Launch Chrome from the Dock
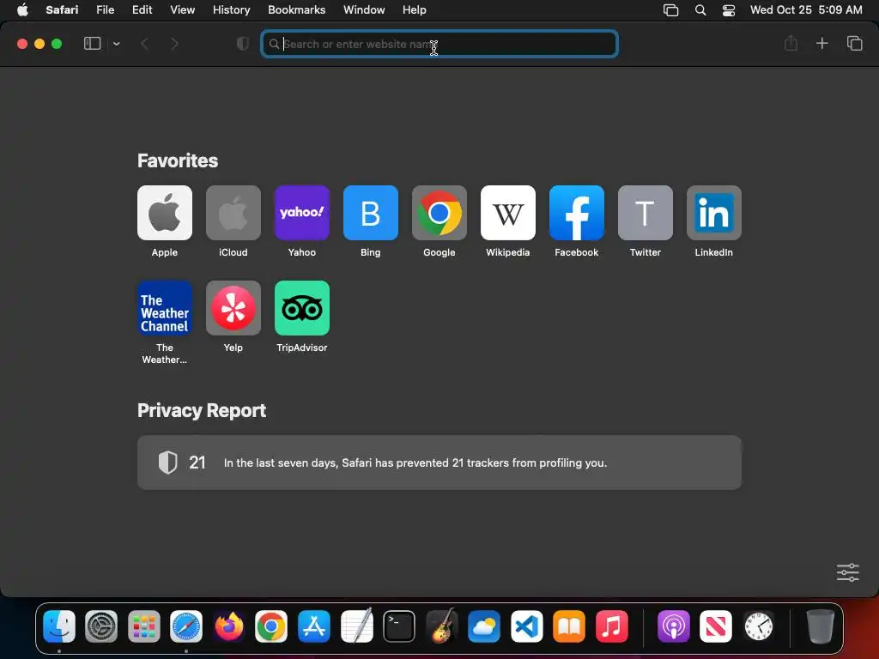Screen dimensions: 879x659 point(271,626)
